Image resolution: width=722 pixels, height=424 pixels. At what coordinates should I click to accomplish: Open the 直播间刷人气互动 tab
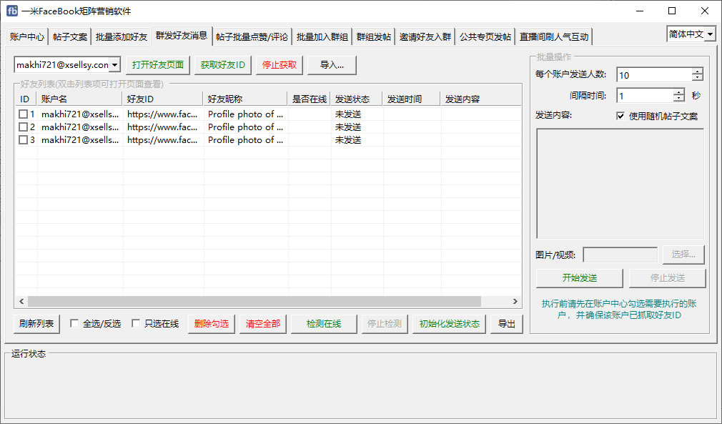(554, 37)
